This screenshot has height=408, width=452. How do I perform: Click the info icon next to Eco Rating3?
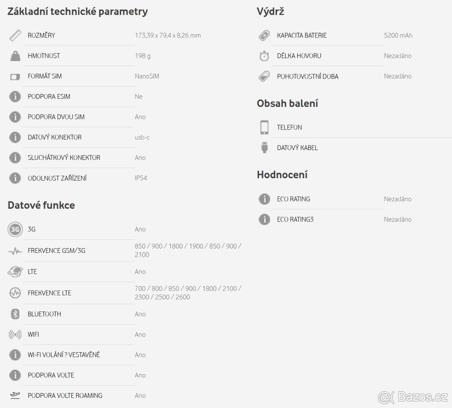click(264, 219)
